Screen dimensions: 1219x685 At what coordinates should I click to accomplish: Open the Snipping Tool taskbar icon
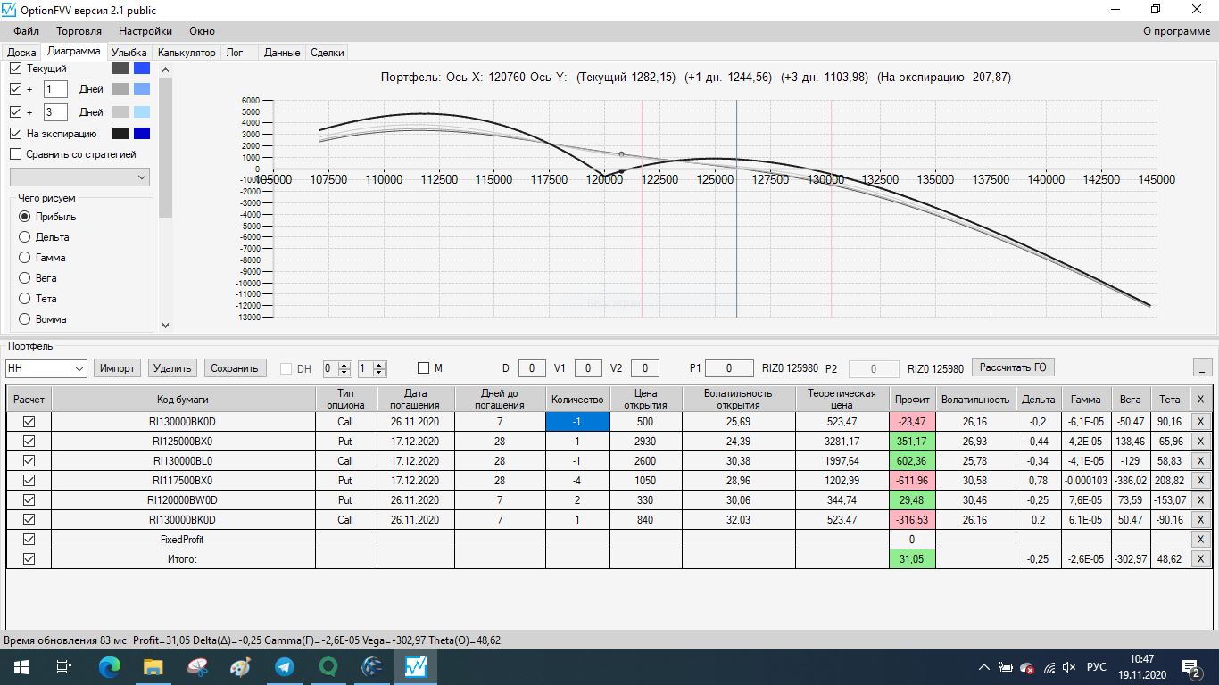[197, 666]
